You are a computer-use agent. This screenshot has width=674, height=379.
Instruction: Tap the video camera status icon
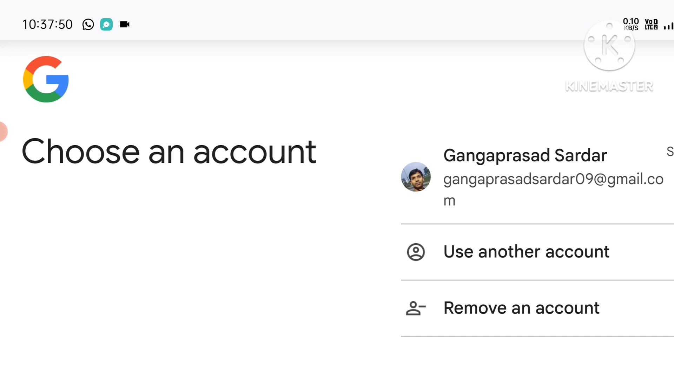coord(125,25)
